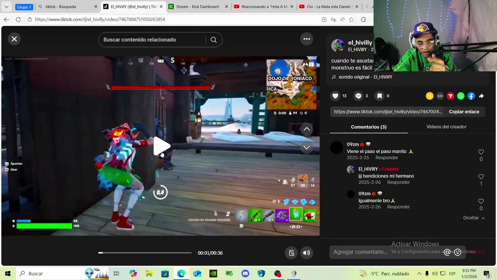Open el_hivilly profile avatar
497x280 pixels.
337,45
